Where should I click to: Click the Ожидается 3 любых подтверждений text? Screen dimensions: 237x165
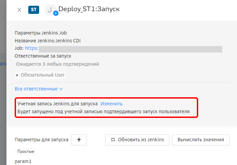pos(57,64)
